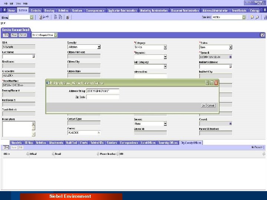
Task: Open the File menu
Action: point(6,3)
